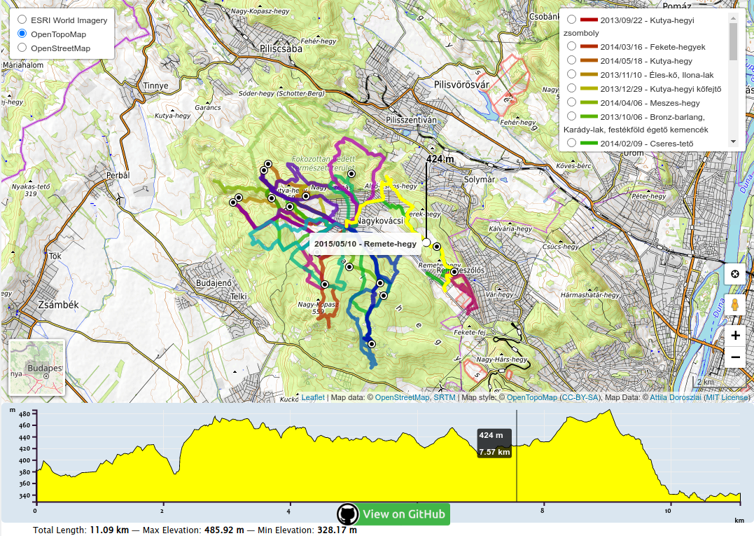Click the track list scrollbar down arrow
This screenshot has height=536, width=754.
(x=733, y=142)
